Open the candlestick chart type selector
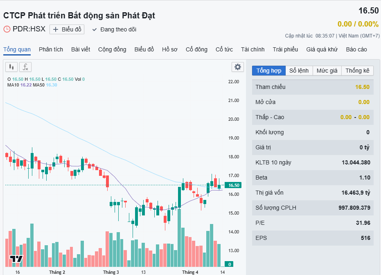381x275 pixels. 11,67
